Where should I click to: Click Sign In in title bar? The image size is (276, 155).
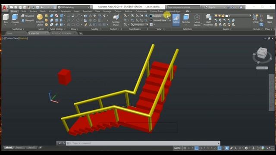click(212, 7)
